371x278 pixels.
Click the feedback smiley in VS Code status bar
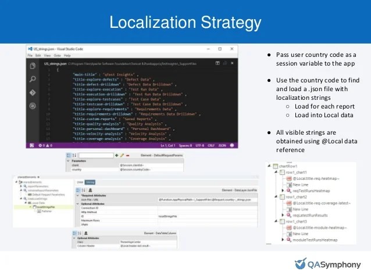point(232,145)
